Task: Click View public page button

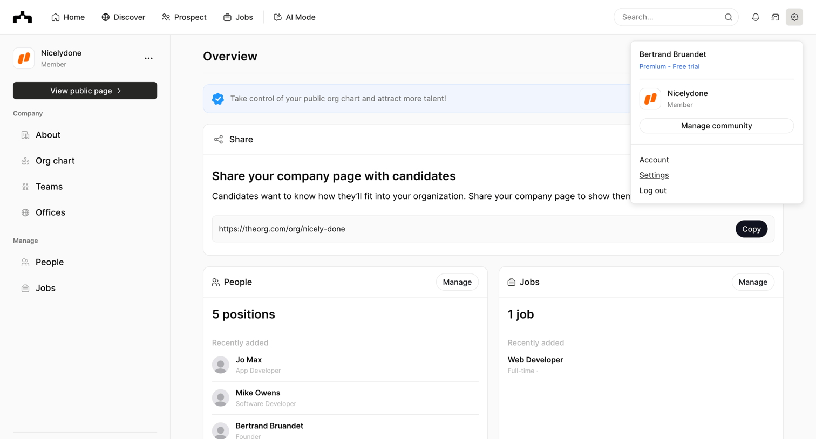Action: point(85,91)
